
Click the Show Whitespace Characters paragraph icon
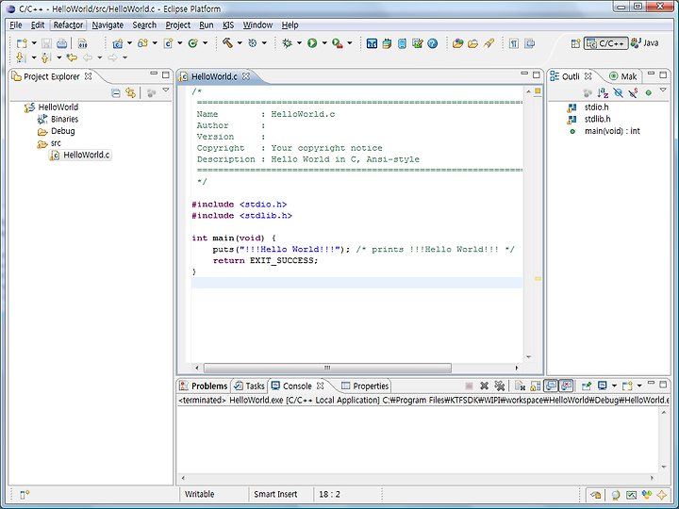click(x=514, y=43)
